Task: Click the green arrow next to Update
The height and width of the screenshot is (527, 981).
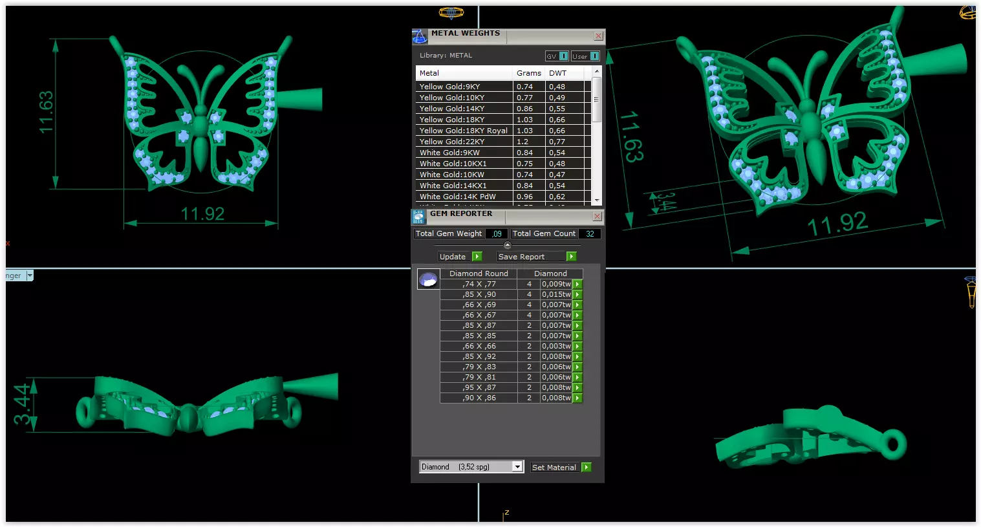Action: [x=477, y=257]
